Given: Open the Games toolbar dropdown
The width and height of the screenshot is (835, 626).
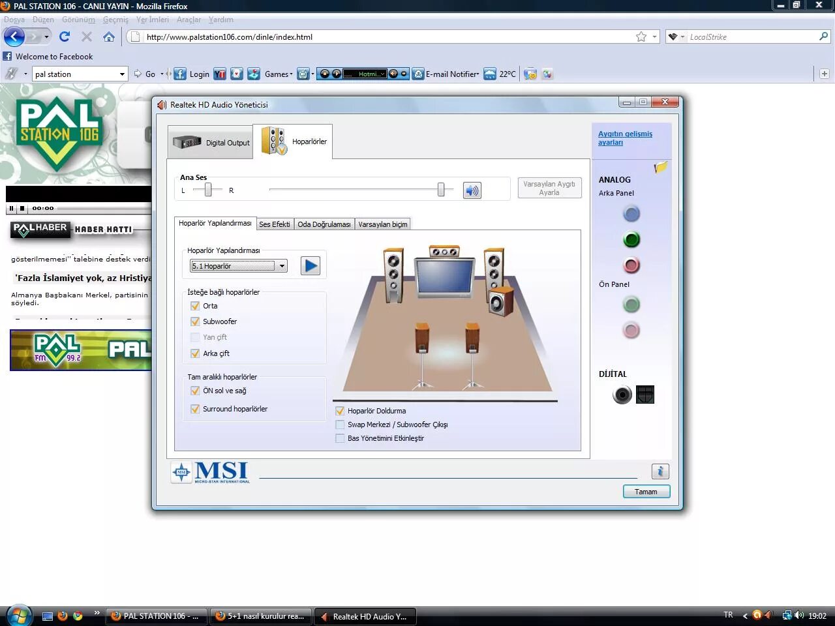Looking at the screenshot, I should click(291, 74).
